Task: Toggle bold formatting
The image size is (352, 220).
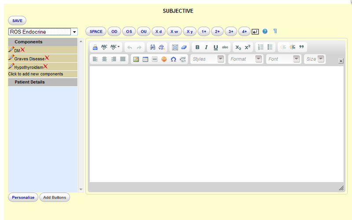Action: [197, 48]
